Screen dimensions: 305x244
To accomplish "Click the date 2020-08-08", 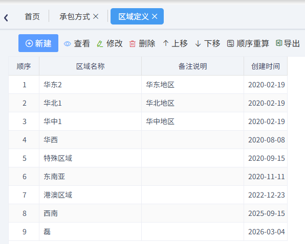I will point(267,140).
